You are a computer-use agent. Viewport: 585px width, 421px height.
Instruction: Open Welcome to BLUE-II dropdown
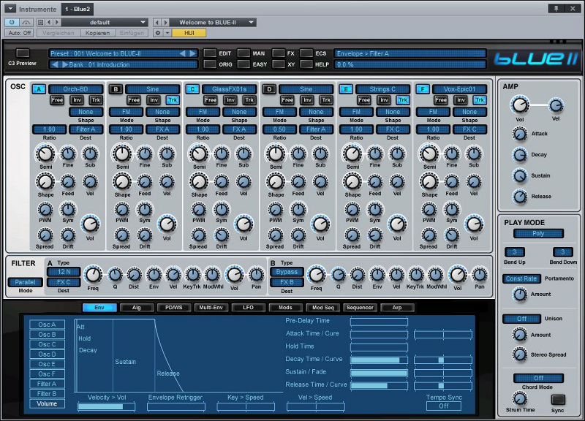(x=213, y=23)
